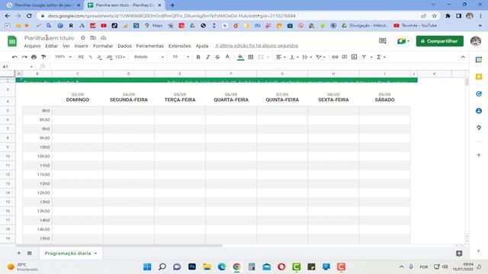Open text rotation dropdown
This screenshot has height=274, width=488.
click(x=320, y=57)
